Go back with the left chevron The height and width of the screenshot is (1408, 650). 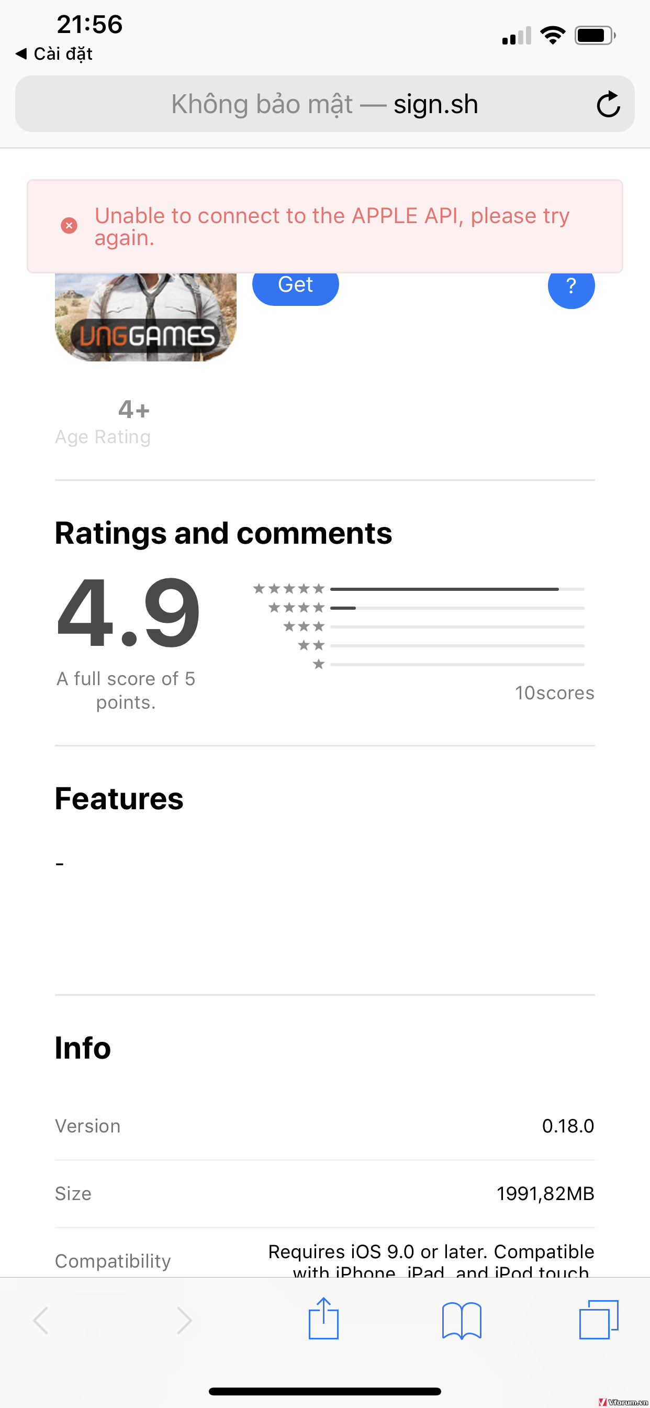pos(41,1321)
